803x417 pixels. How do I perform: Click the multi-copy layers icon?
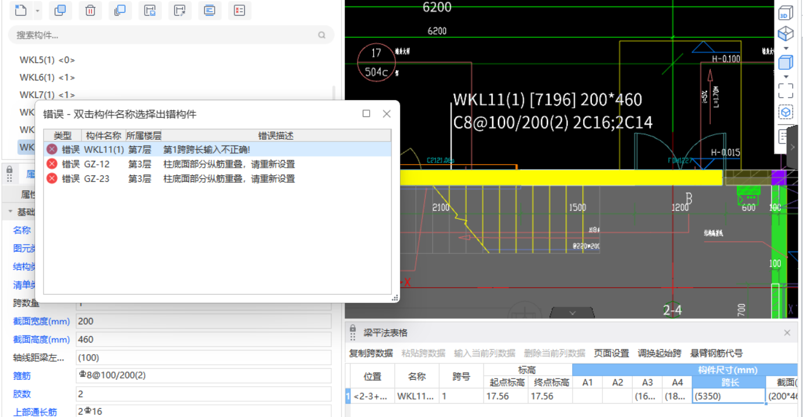tap(120, 10)
